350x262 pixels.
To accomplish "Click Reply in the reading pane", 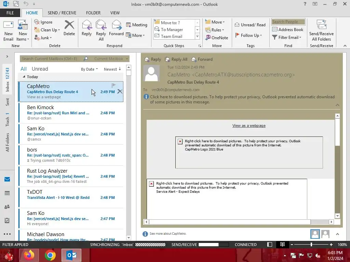I will [153, 59].
